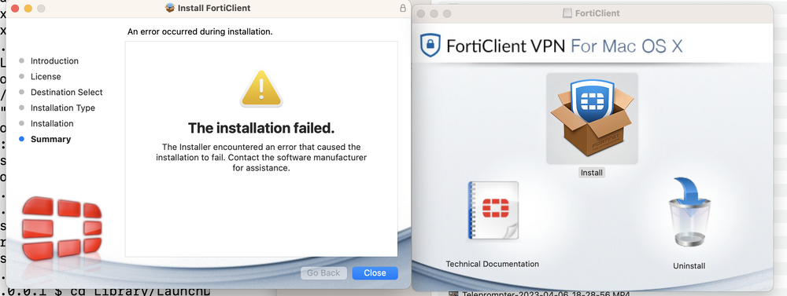The height and width of the screenshot is (296, 787).
Task: Click 'The installation failed.' heading
Action: pos(261,128)
